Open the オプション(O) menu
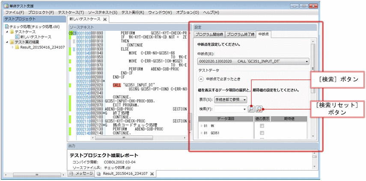Screen dimensions: 366x181 point(187,12)
